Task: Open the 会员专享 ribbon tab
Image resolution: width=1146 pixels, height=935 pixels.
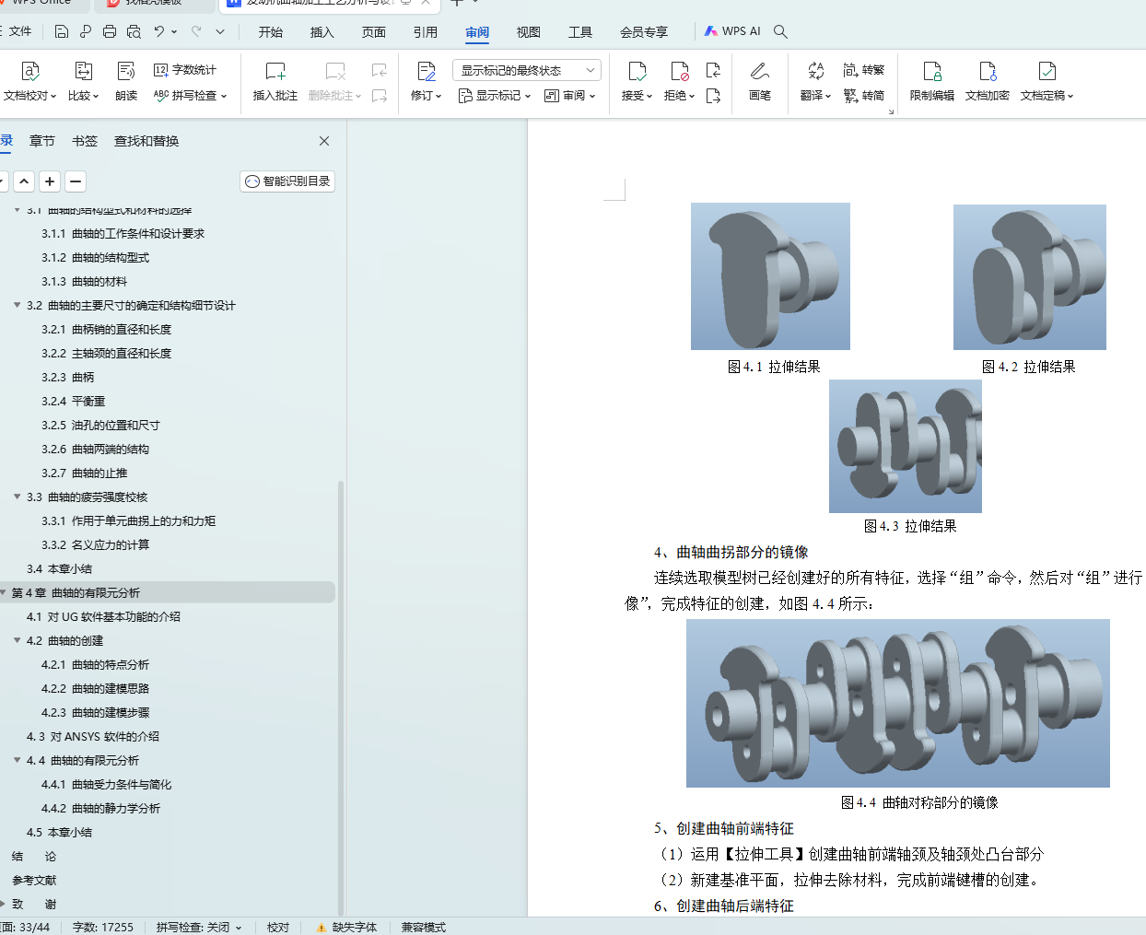Action: click(644, 32)
